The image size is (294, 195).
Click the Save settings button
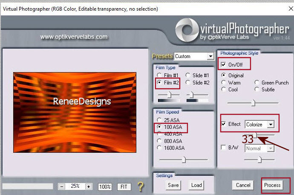click(173, 185)
